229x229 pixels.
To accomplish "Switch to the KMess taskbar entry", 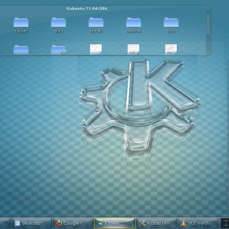I will point(115,223).
